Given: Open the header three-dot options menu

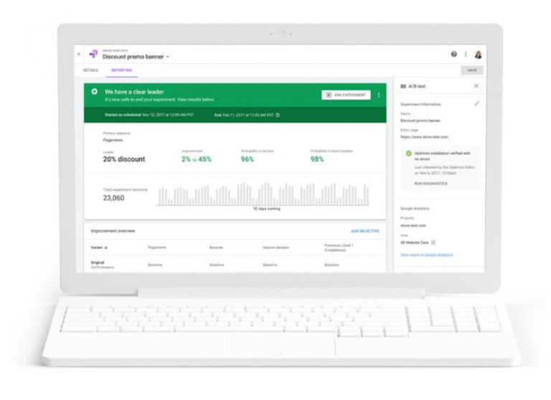Looking at the screenshot, I should click(466, 54).
